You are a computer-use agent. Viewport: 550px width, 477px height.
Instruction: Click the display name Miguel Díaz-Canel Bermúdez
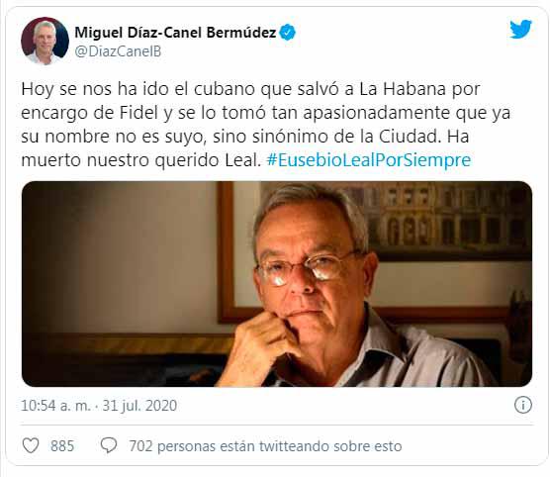175,33
